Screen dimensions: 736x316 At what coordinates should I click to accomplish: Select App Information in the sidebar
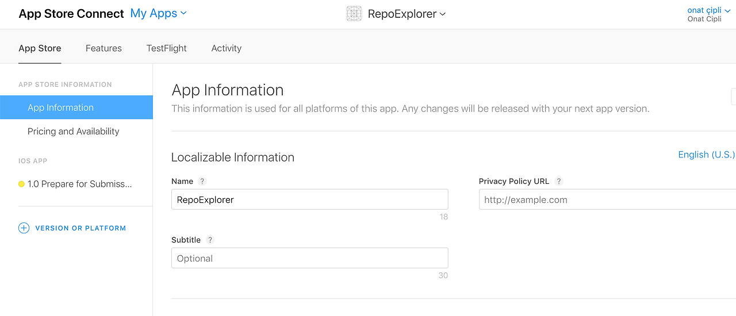[x=60, y=107]
